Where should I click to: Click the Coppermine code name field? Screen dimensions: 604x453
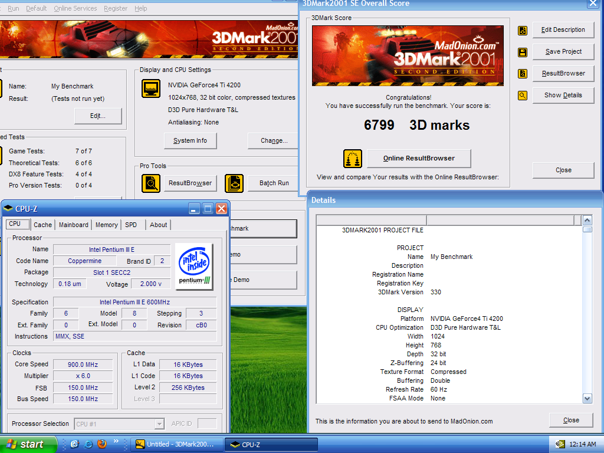85,261
